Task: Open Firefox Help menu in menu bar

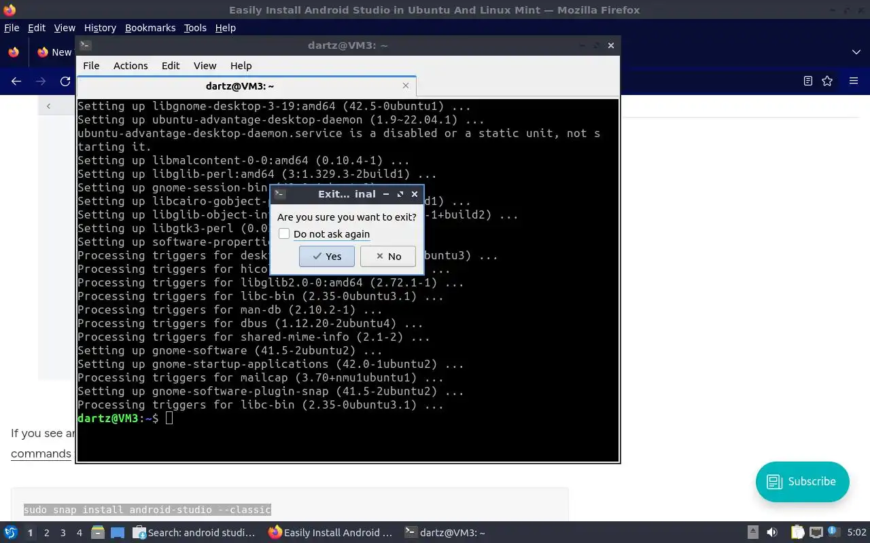Action: tap(225, 28)
